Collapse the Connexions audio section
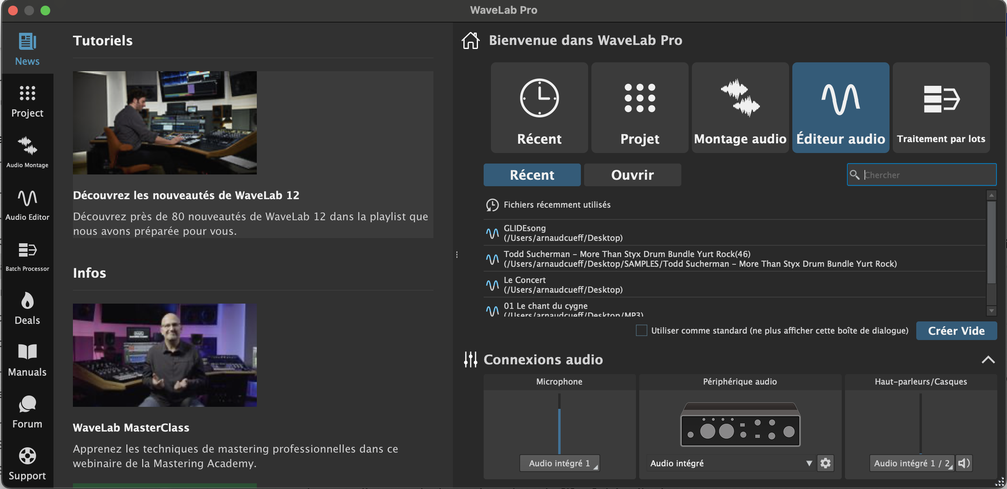The width and height of the screenshot is (1007, 489). point(988,359)
